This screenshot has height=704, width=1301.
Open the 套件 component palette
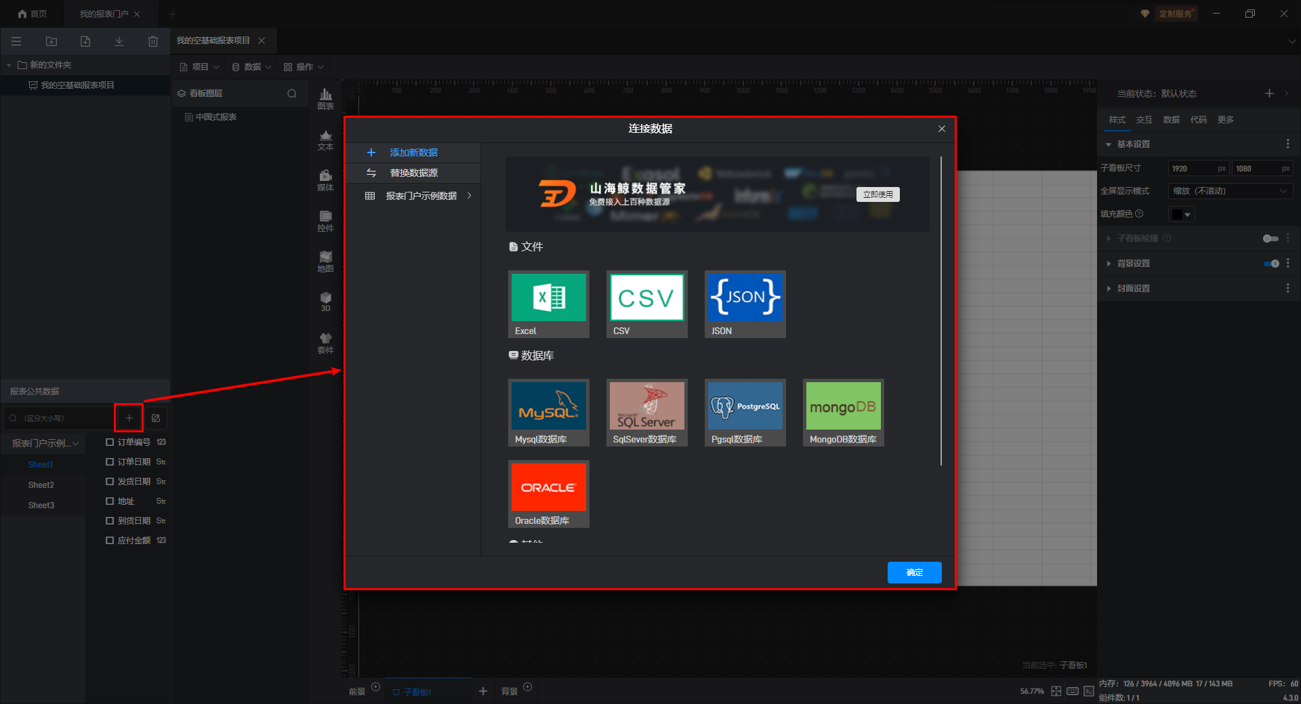[325, 344]
